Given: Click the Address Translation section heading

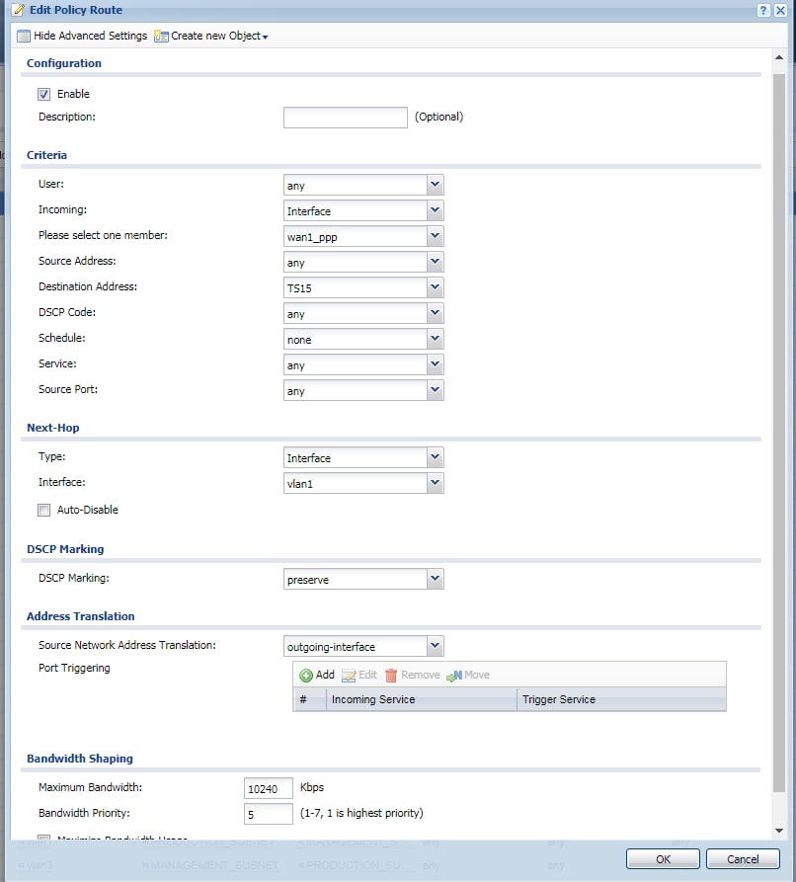Looking at the screenshot, I should (80, 616).
